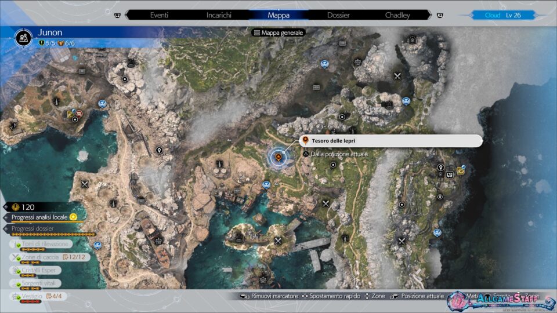Image resolution: width=557 pixels, height=313 pixels.
Task: Click the 12/12 hunting zones count
Action: [74, 257]
